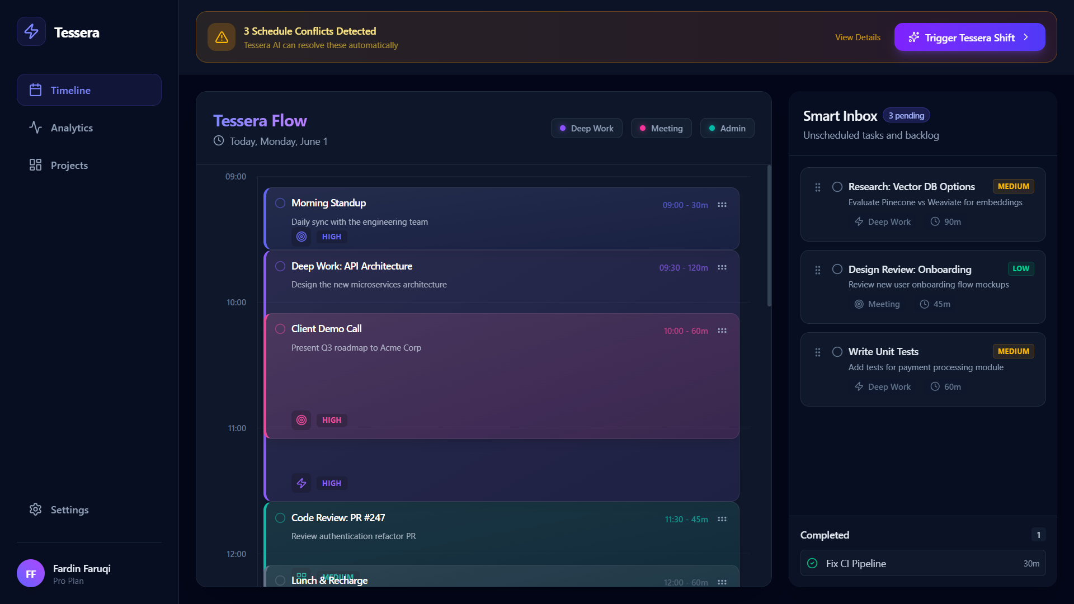
Task: Filter by the Deep Work category
Action: pos(586,128)
